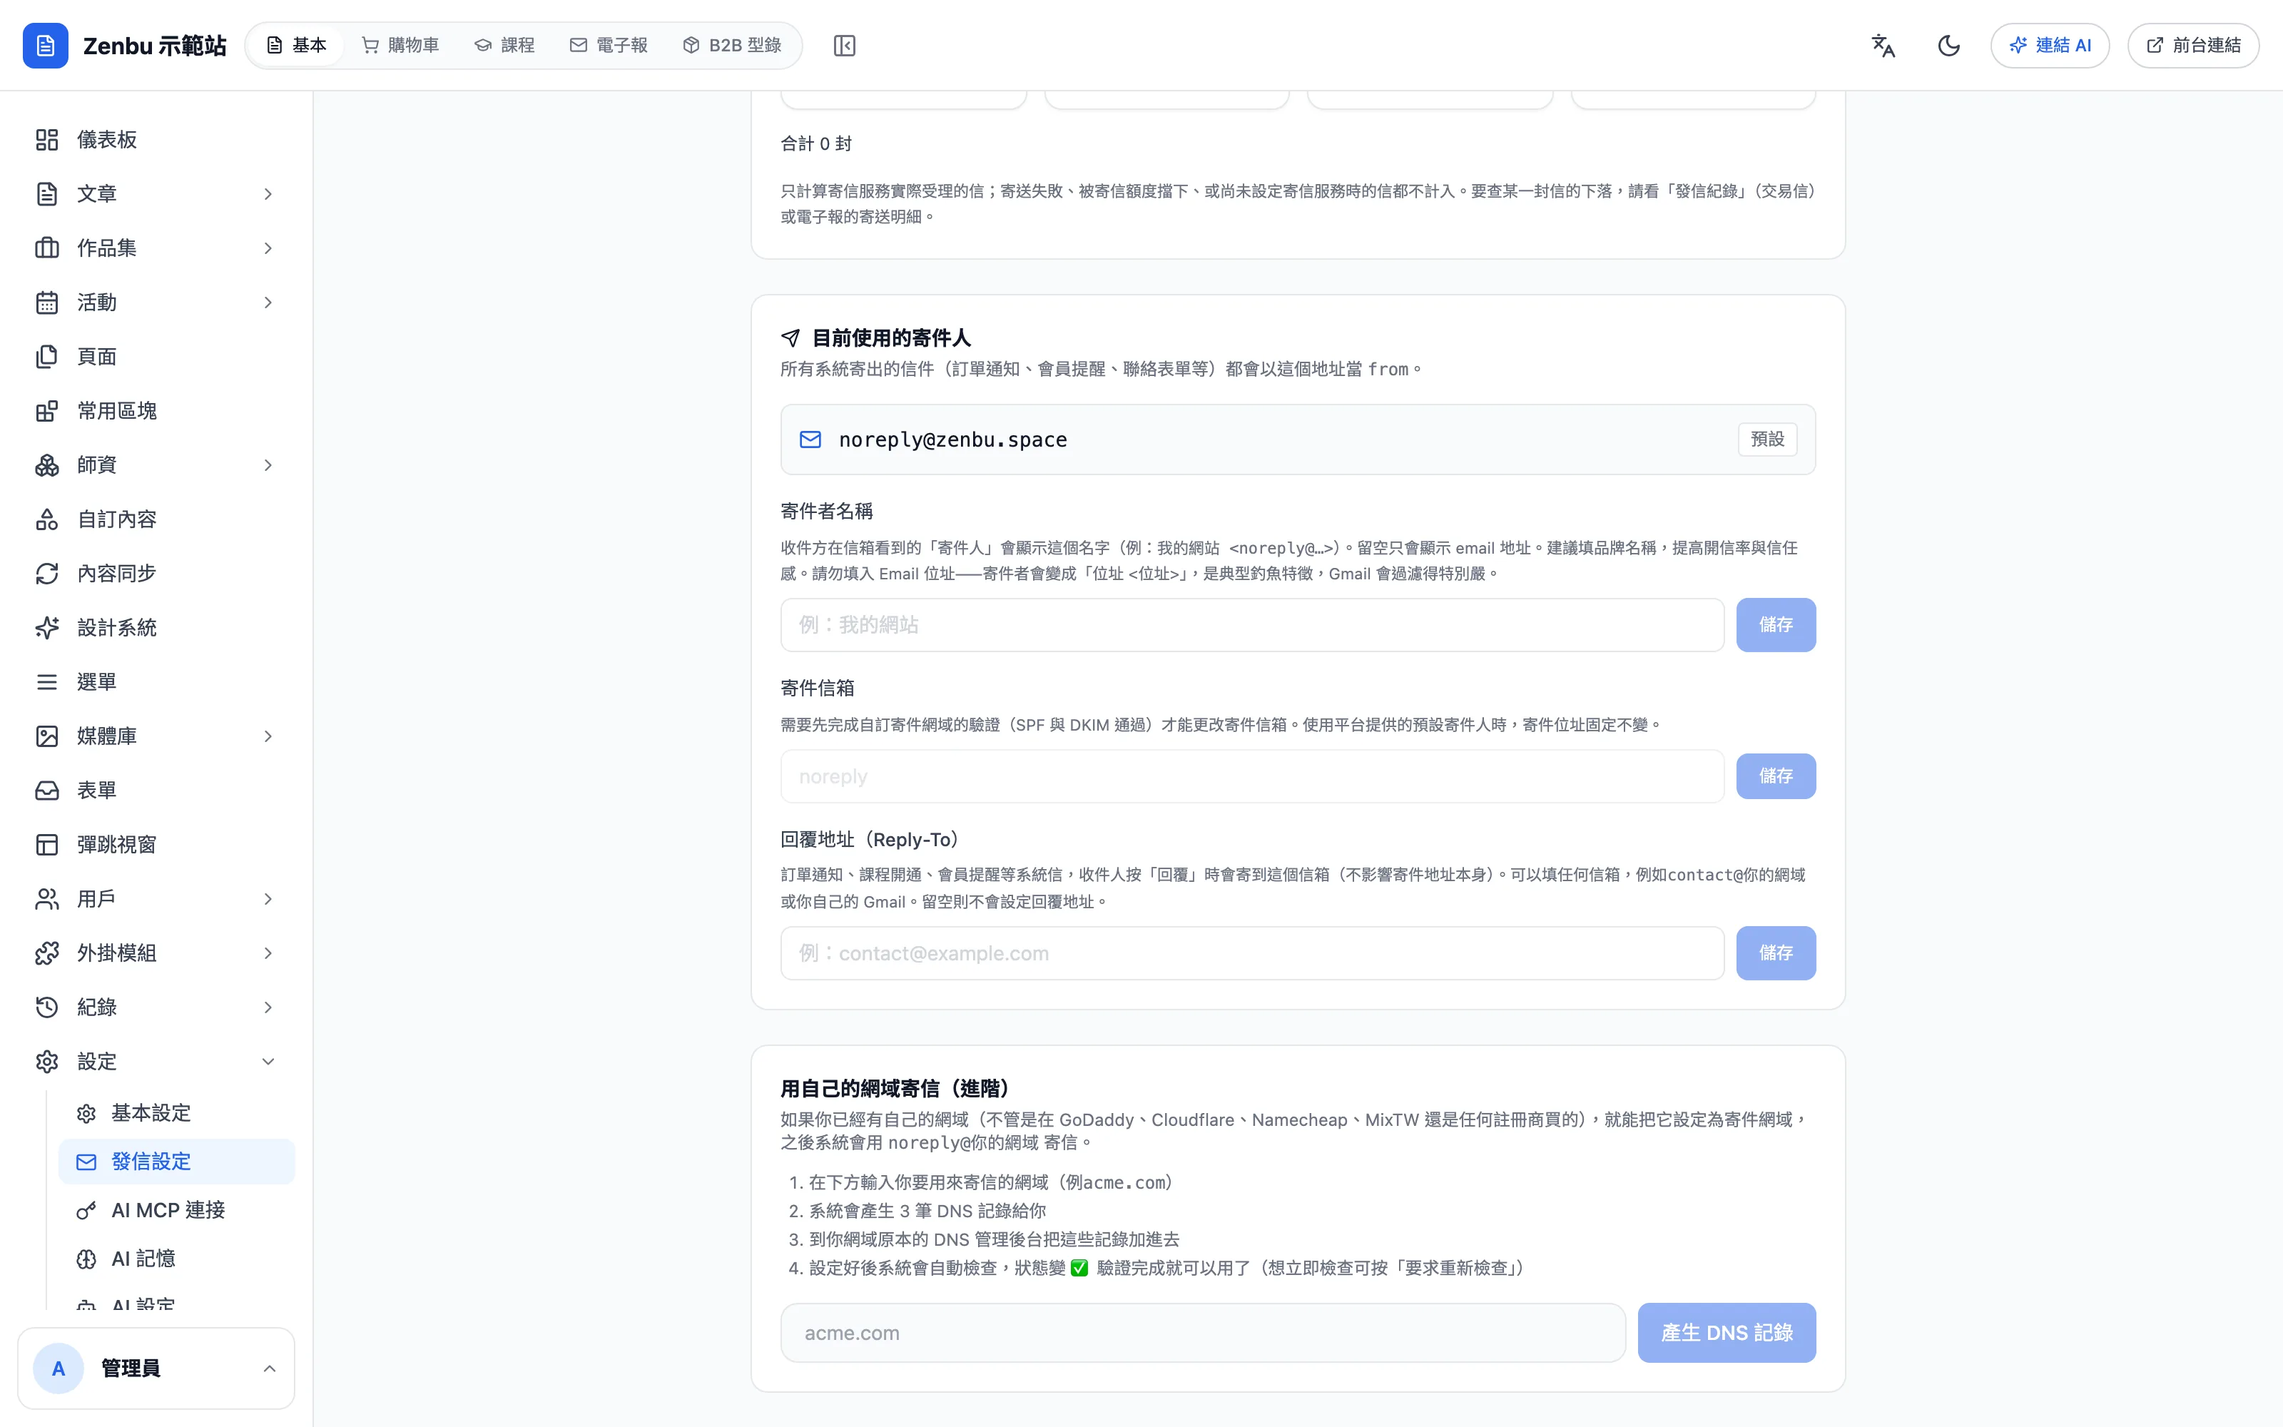Expand the 用戶 sidebar section
The width and height of the screenshot is (2283, 1427).
[x=157, y=898]
